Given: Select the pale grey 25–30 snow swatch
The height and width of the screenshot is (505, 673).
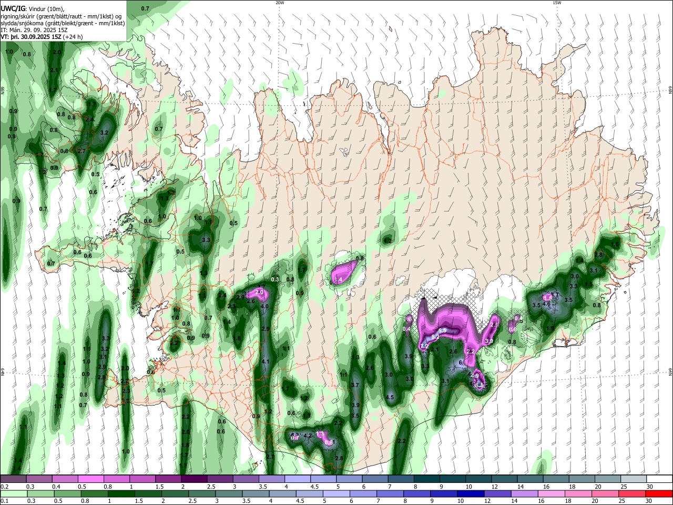Looking at the screenshot, I should tap(634, 479).
